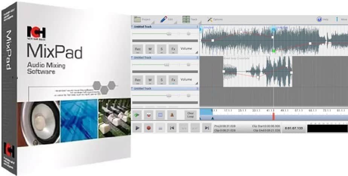Click ruler position 65.1.1
The width and height of the screenshot is (348, 176).
click(x=313, y=110)
